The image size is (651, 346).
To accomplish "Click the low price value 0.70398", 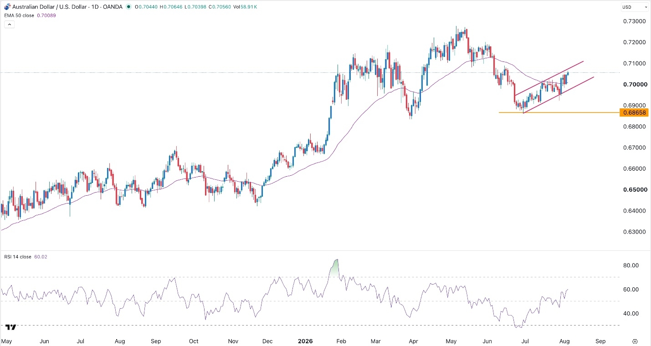I will [x=196, y=7].
